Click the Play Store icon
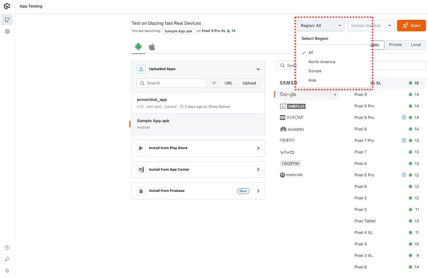Viewport: 428px width, 277px height. [141, 148]
